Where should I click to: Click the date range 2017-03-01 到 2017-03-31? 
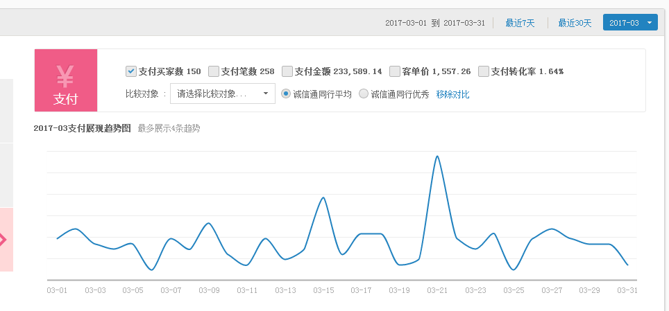(434, 23)
